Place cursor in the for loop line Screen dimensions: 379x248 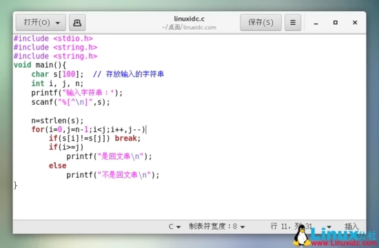[89, 130]
